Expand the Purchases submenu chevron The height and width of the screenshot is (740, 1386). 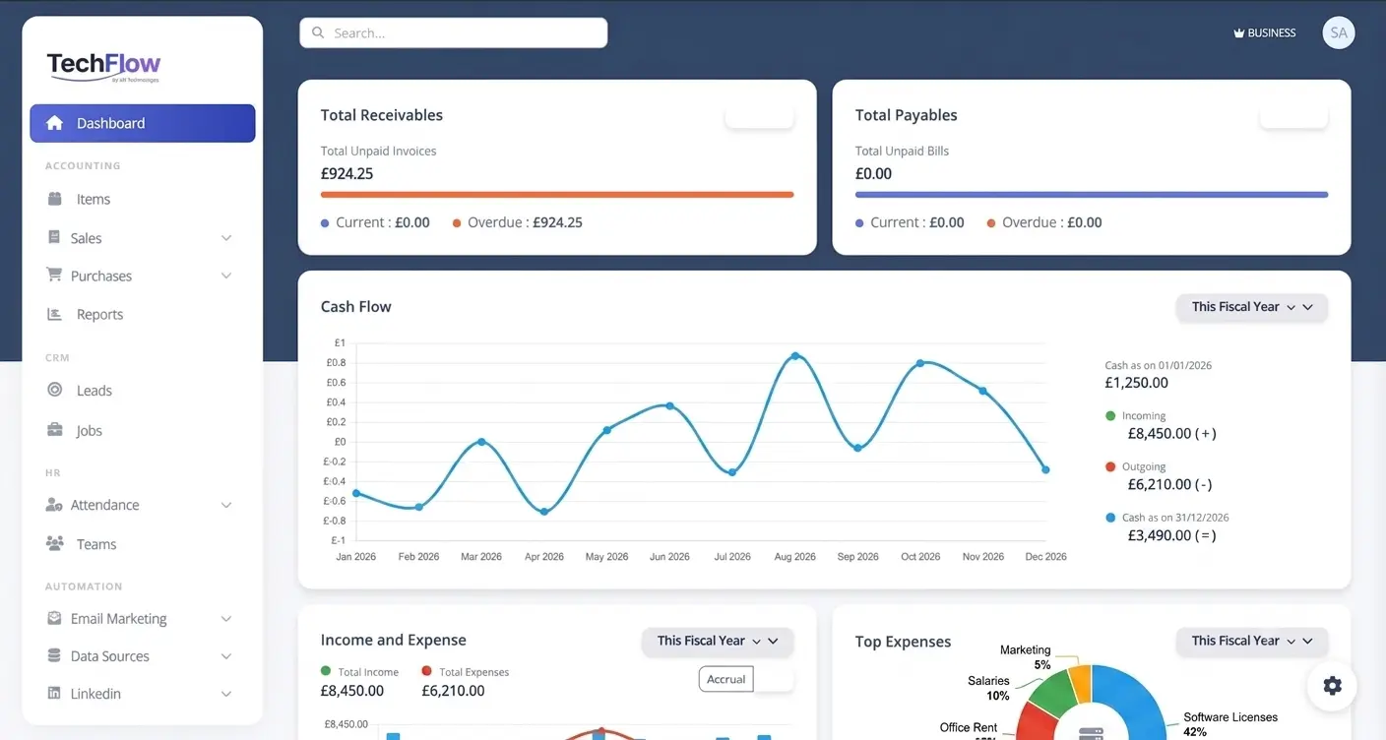pyautogui.click(x=226, y=276)
